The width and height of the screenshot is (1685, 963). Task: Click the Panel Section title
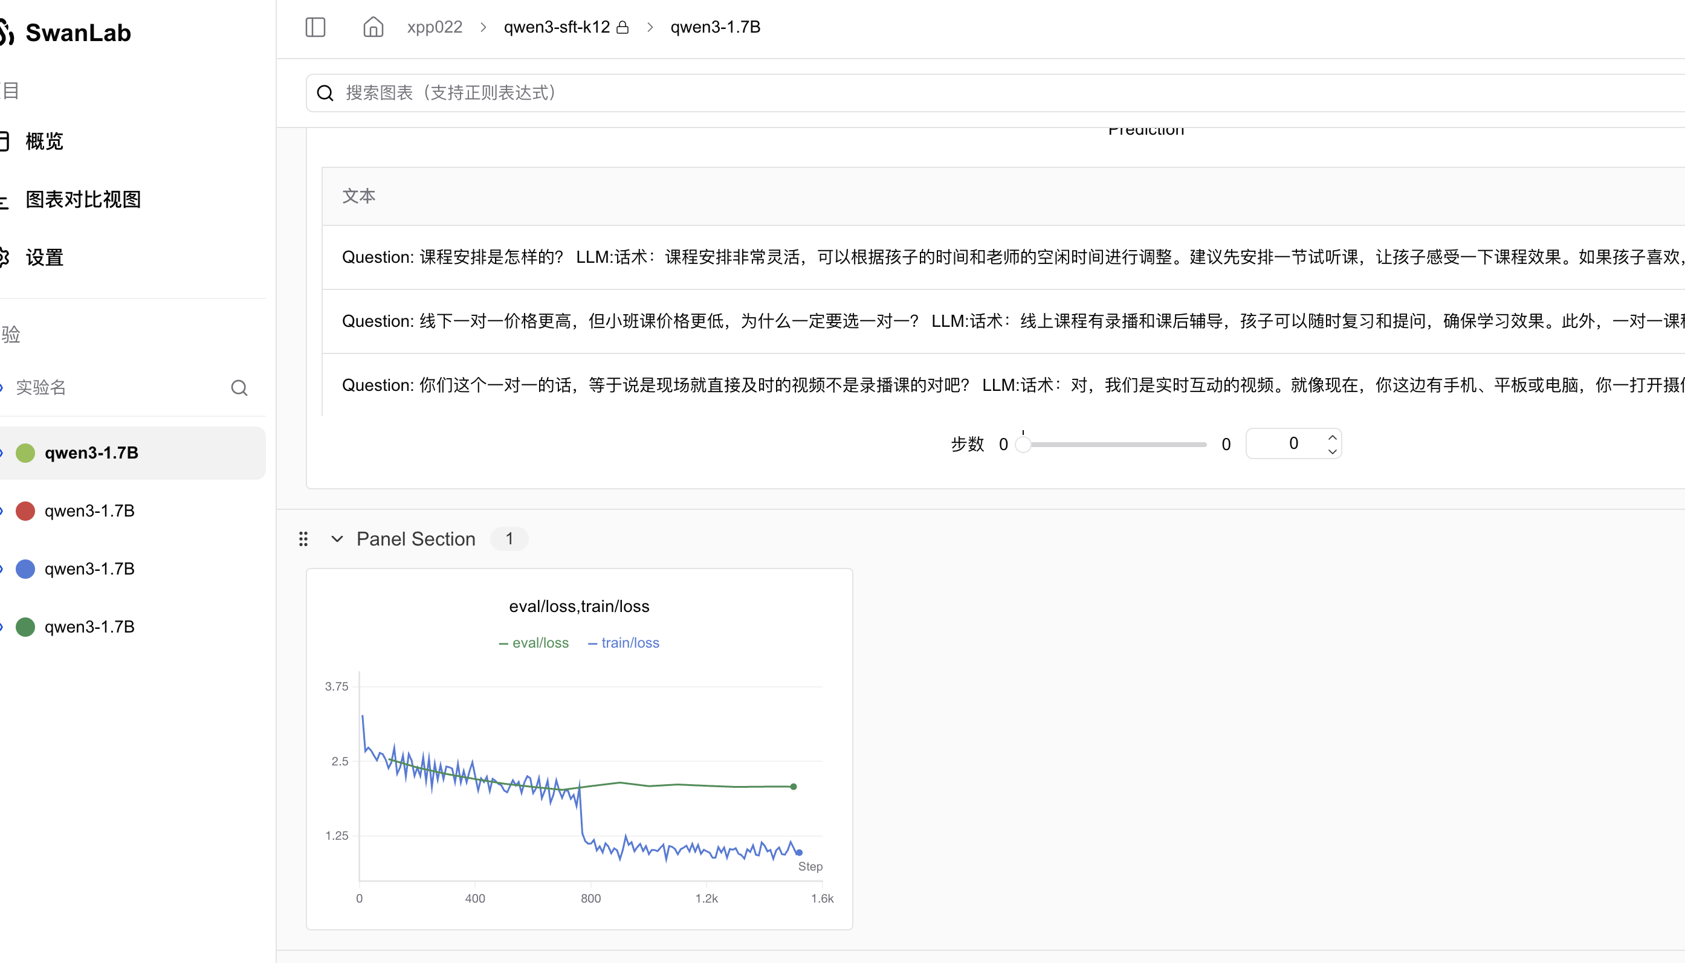[x=416, y=539]
